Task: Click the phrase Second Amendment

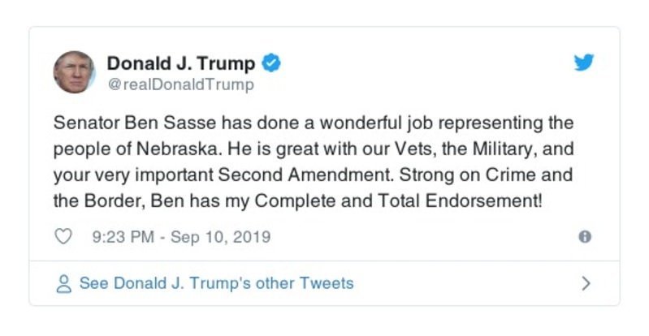Action: coord(301,175)
